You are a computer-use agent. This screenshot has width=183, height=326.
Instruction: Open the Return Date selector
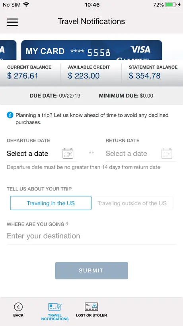(x=141, y=154)
